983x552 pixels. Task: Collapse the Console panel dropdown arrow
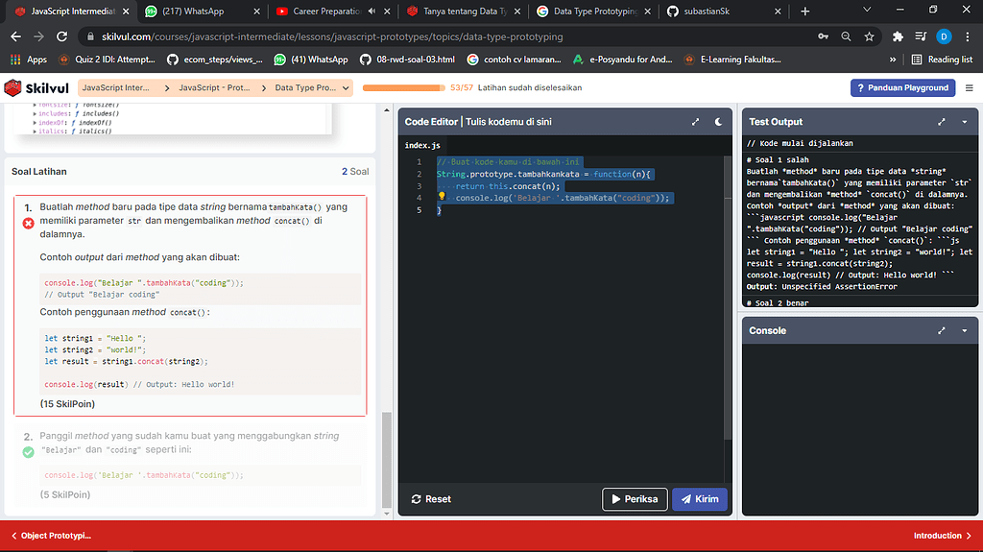pos(964,330)
